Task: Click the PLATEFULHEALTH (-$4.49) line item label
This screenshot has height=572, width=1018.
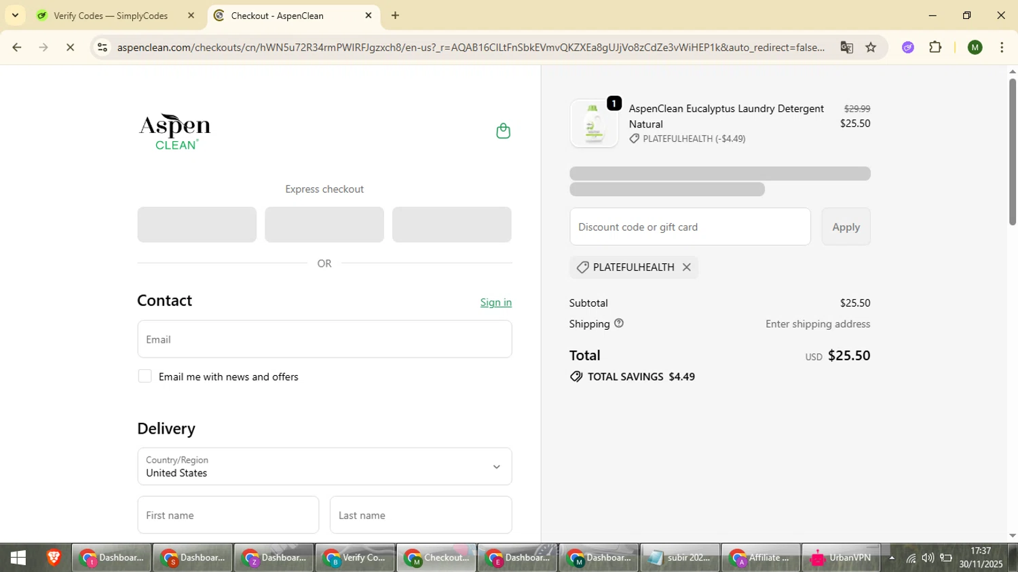Action: point(694,138)
